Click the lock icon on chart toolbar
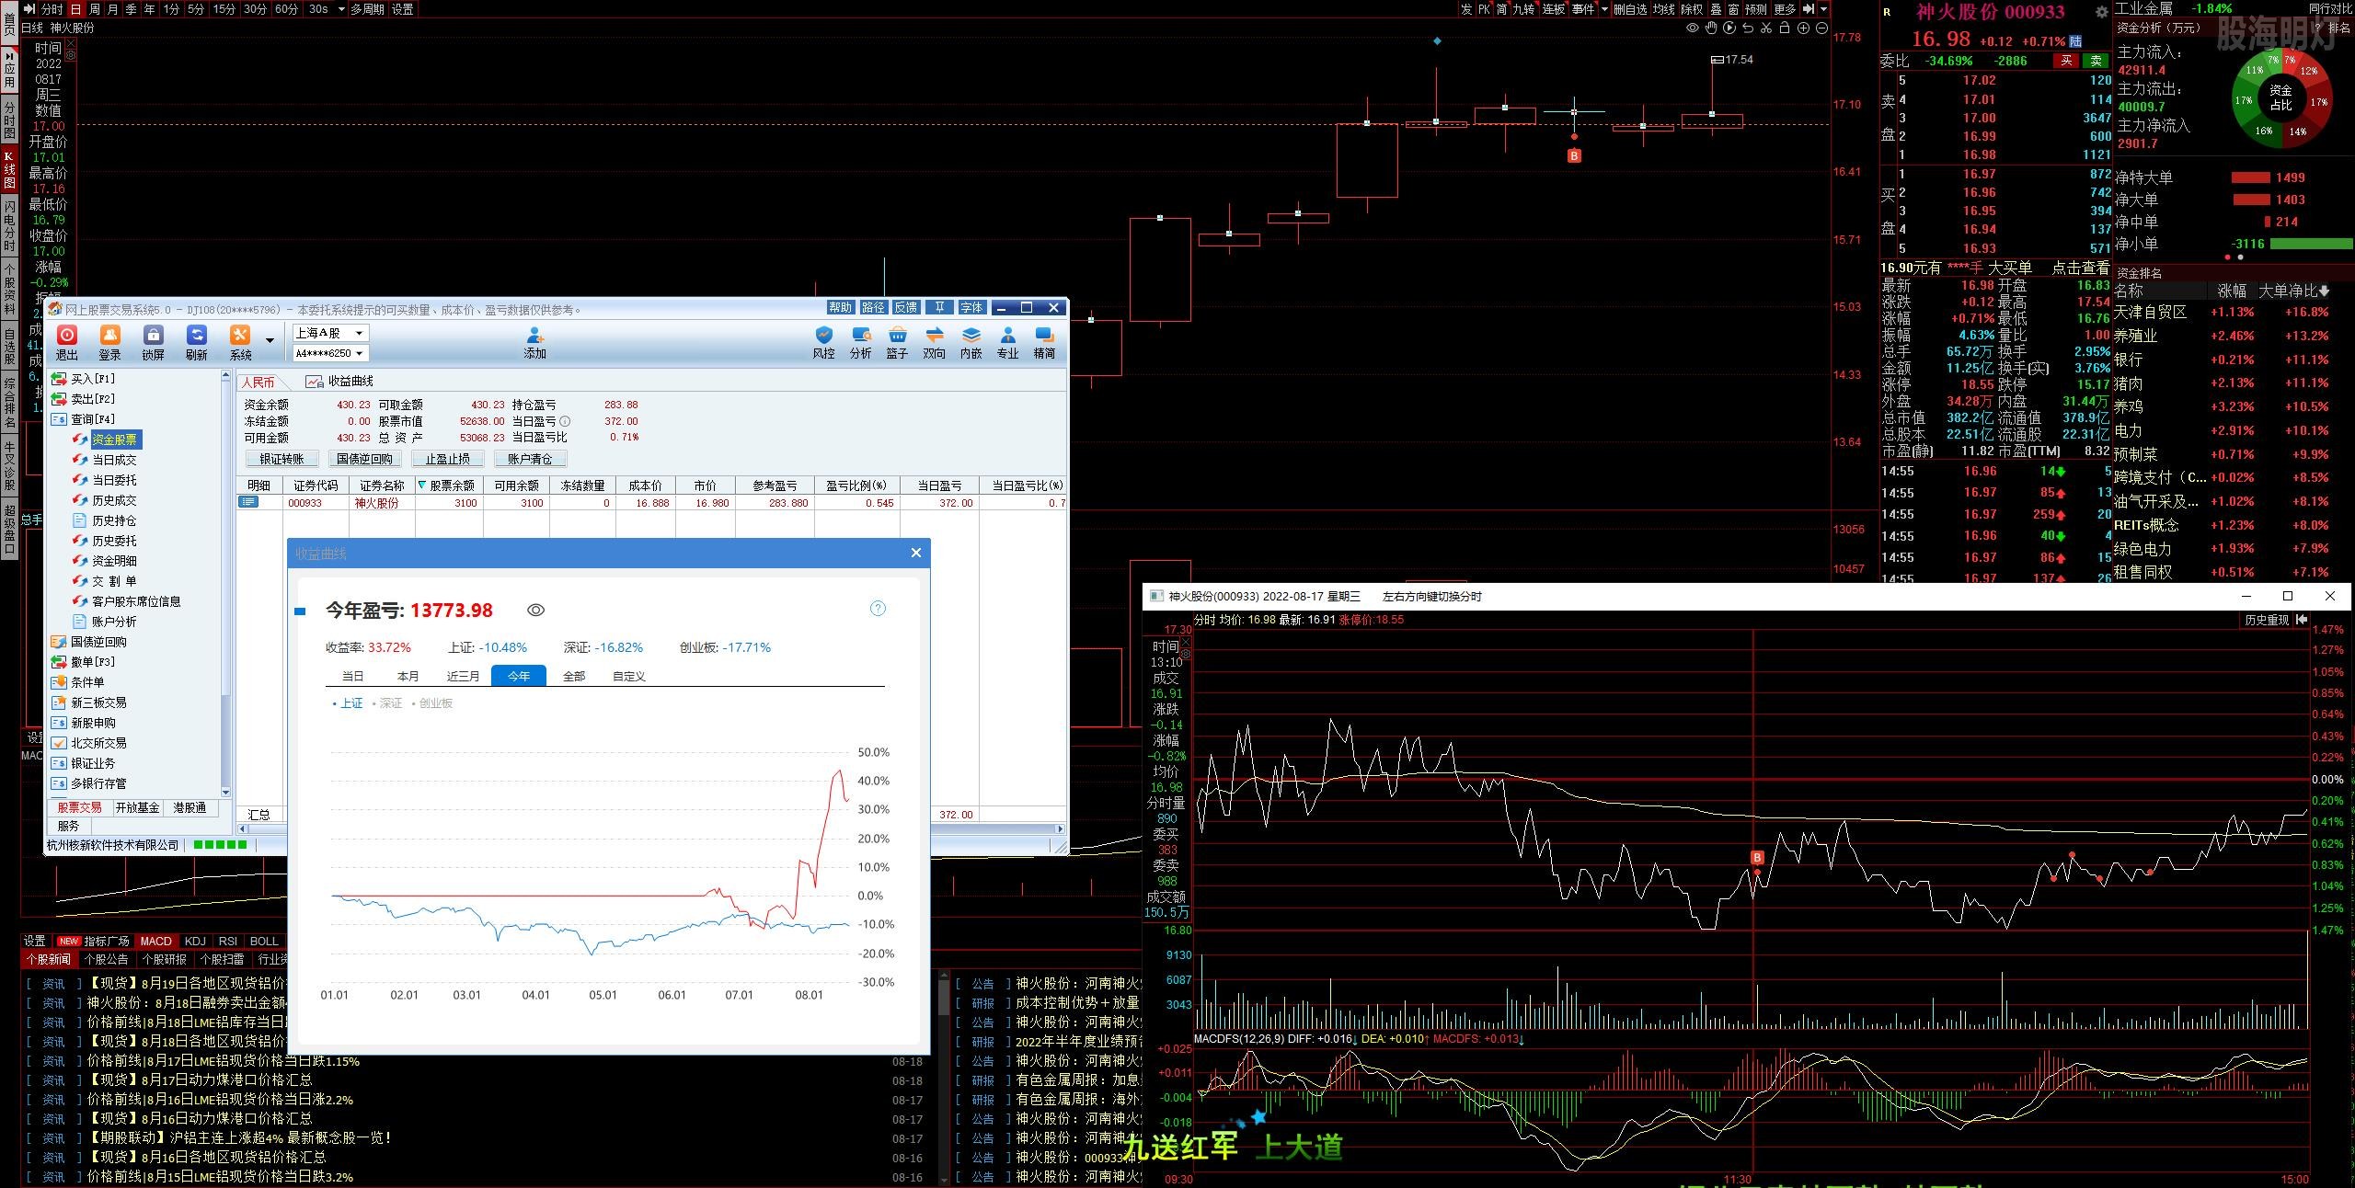The image size is (2355, 1188). pyautogui.click(x=1785, y=28)
